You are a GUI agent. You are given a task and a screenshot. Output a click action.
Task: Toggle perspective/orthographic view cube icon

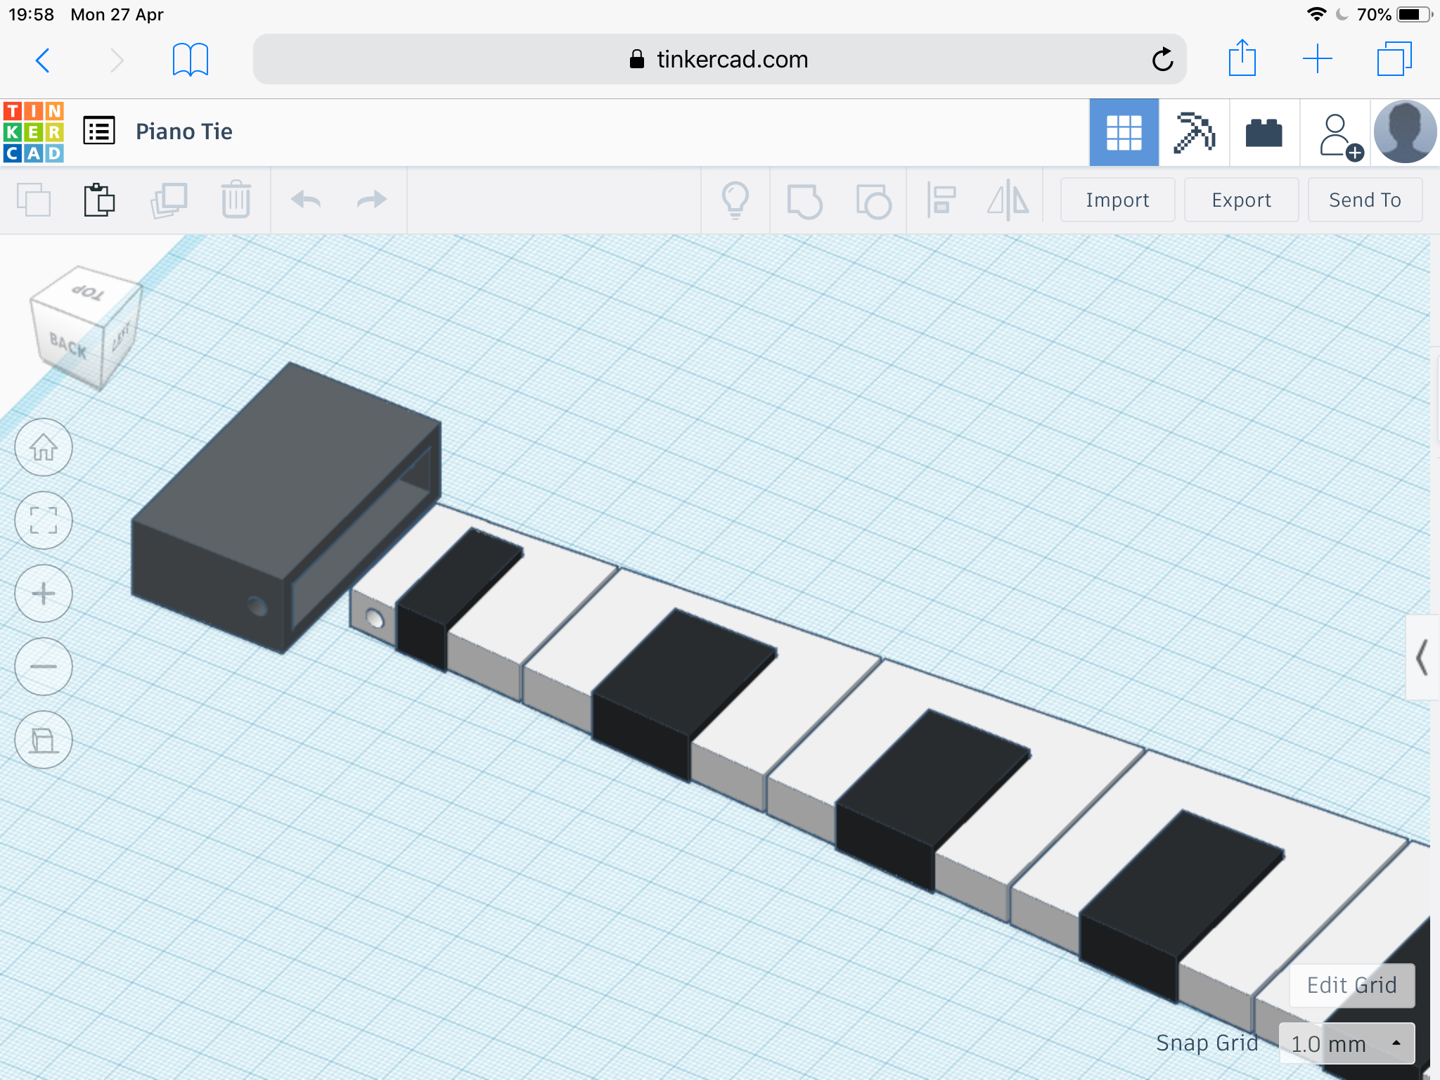click(44, 740)
